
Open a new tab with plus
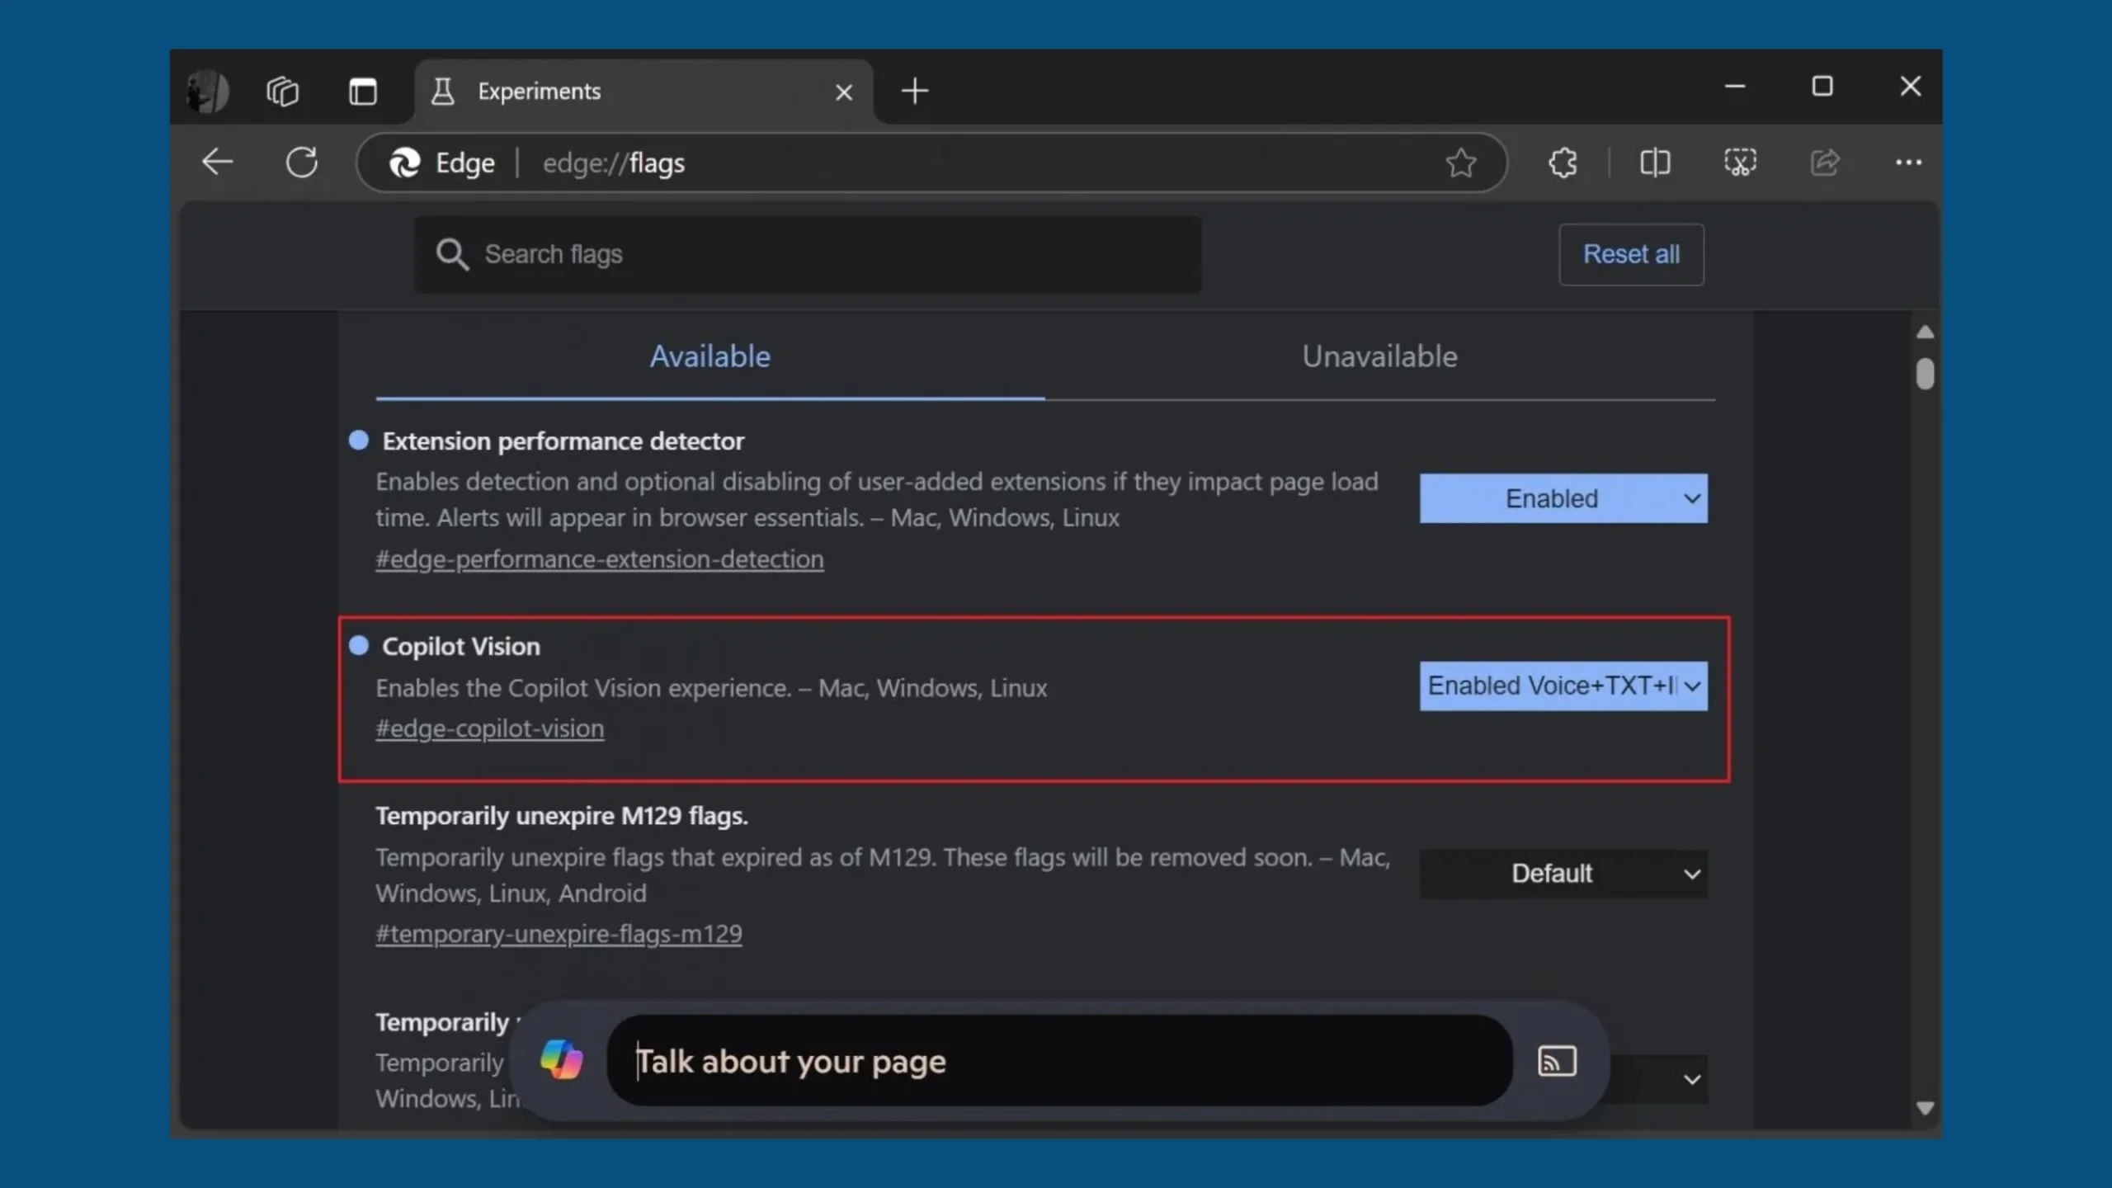pos(914,91)
